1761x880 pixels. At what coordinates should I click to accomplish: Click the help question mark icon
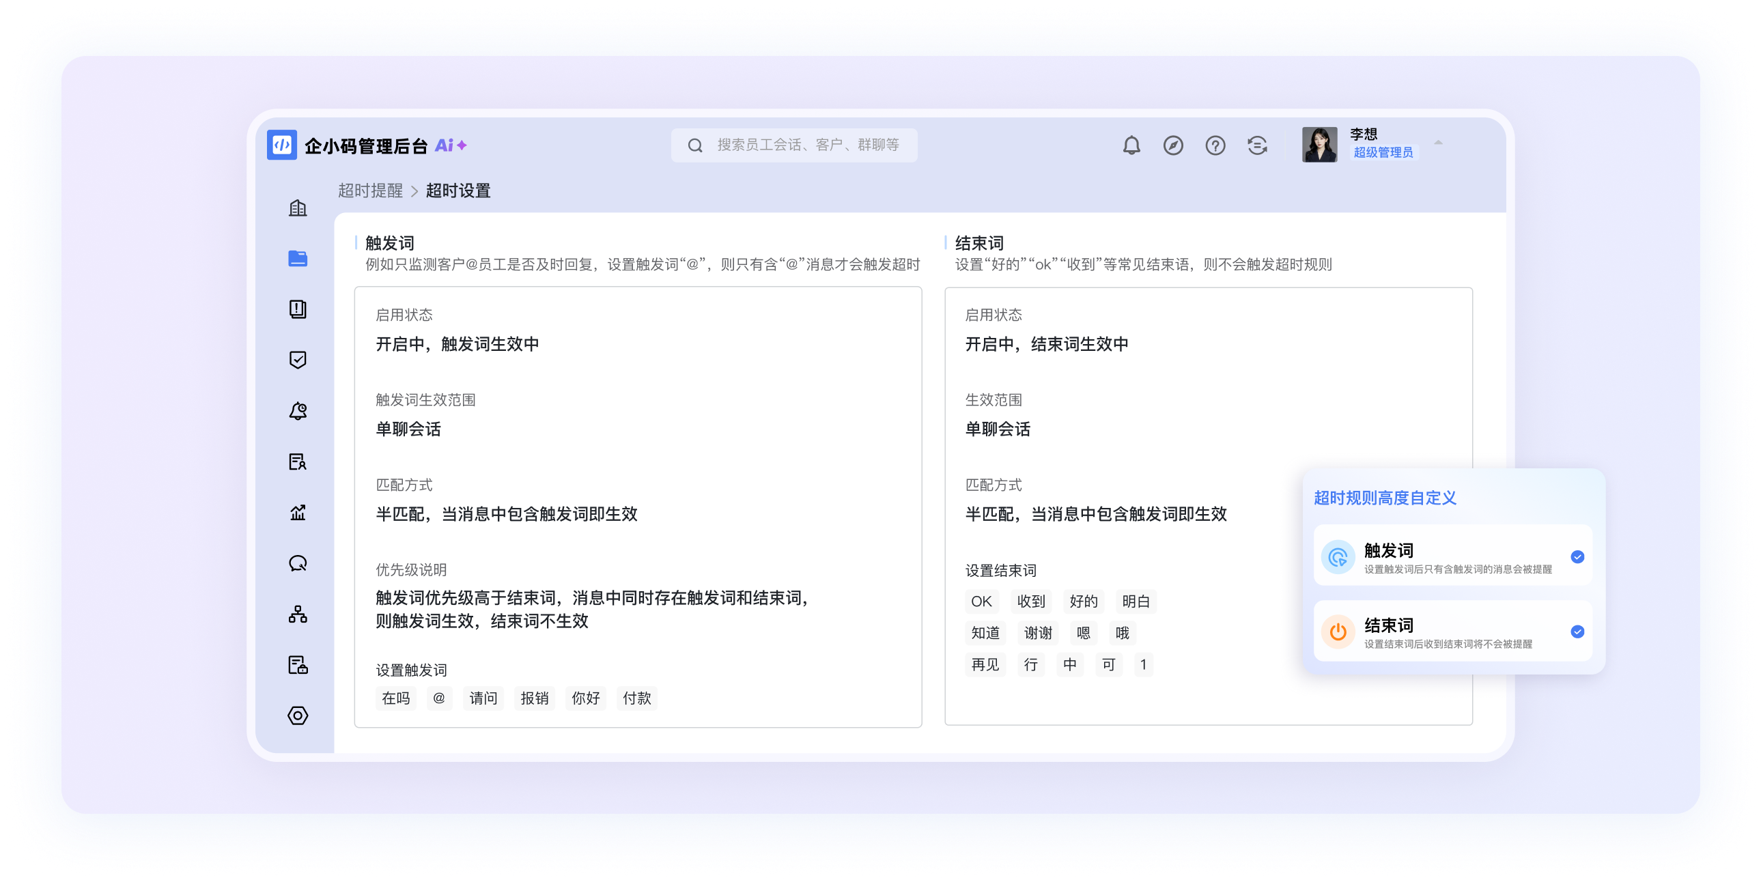click(1215, 145)
